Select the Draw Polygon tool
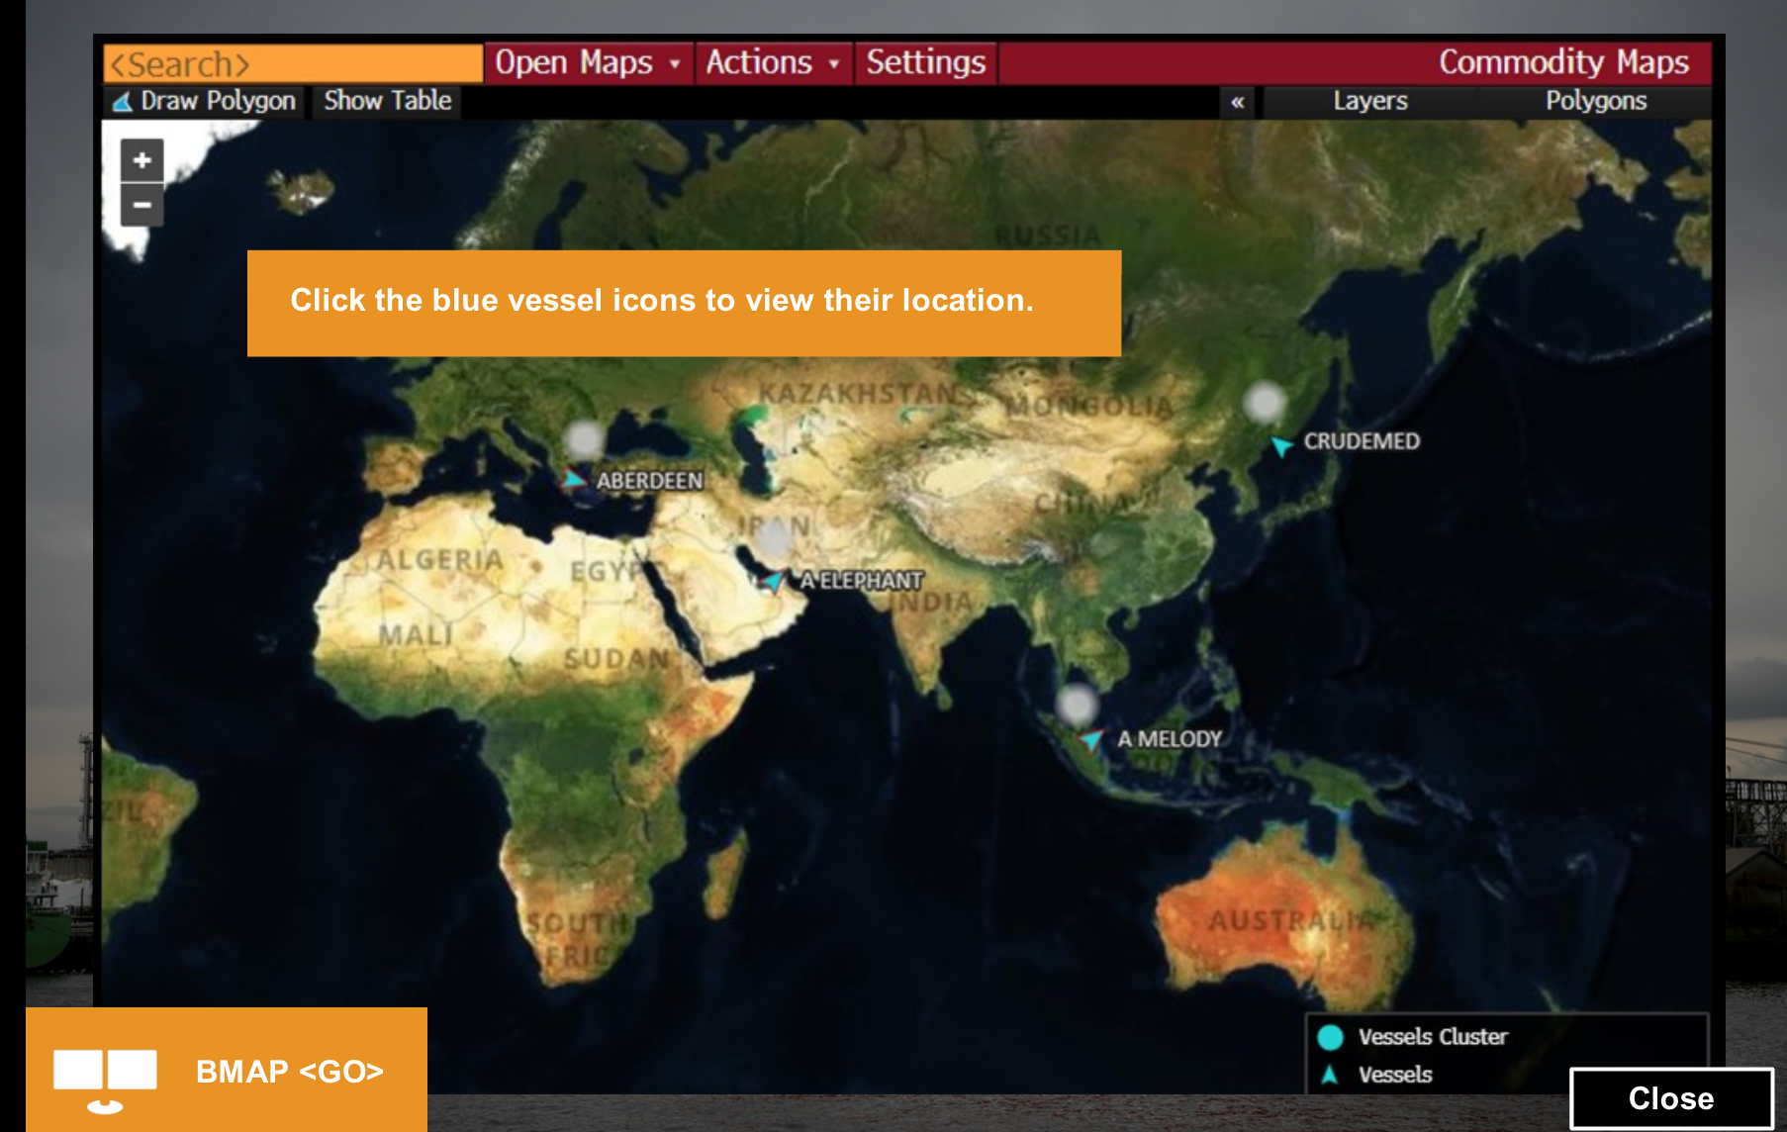The image size is (1787, 1132). coord(204,100)
